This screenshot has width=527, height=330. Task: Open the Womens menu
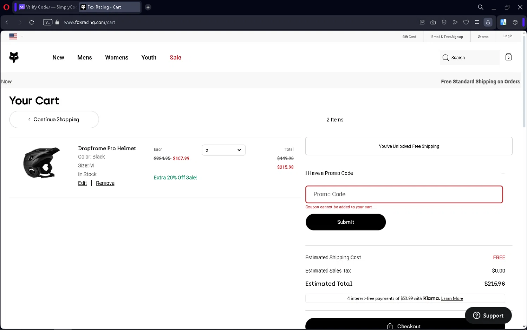pyautogui.click(x=117, y=57)
